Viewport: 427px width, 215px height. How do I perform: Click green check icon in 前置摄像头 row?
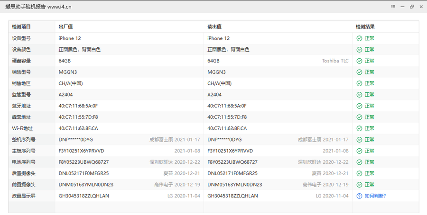(359, 185)
